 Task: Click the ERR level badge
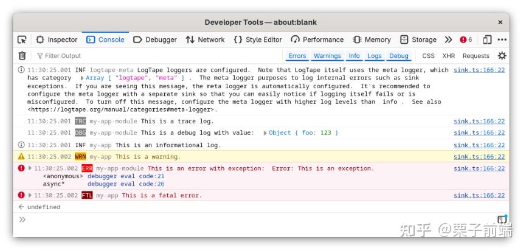[87, 168]
